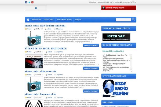Open İletişim menu item
The image size is (161, 107).
click(x=78, y=20)
